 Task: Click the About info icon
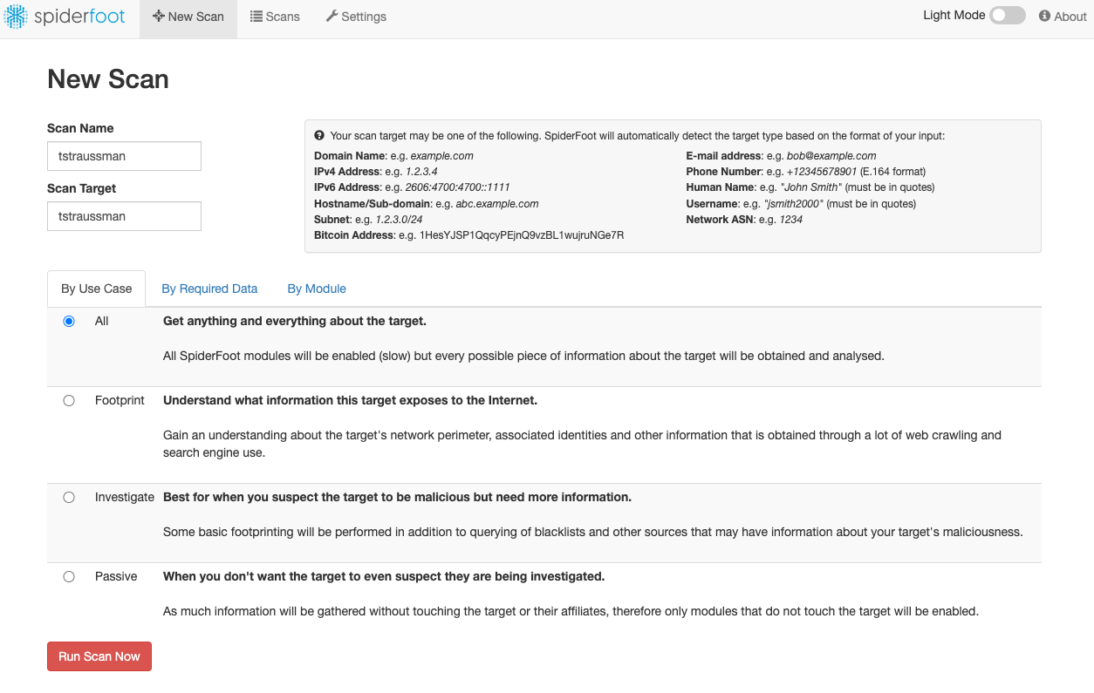click(1044, 17)
